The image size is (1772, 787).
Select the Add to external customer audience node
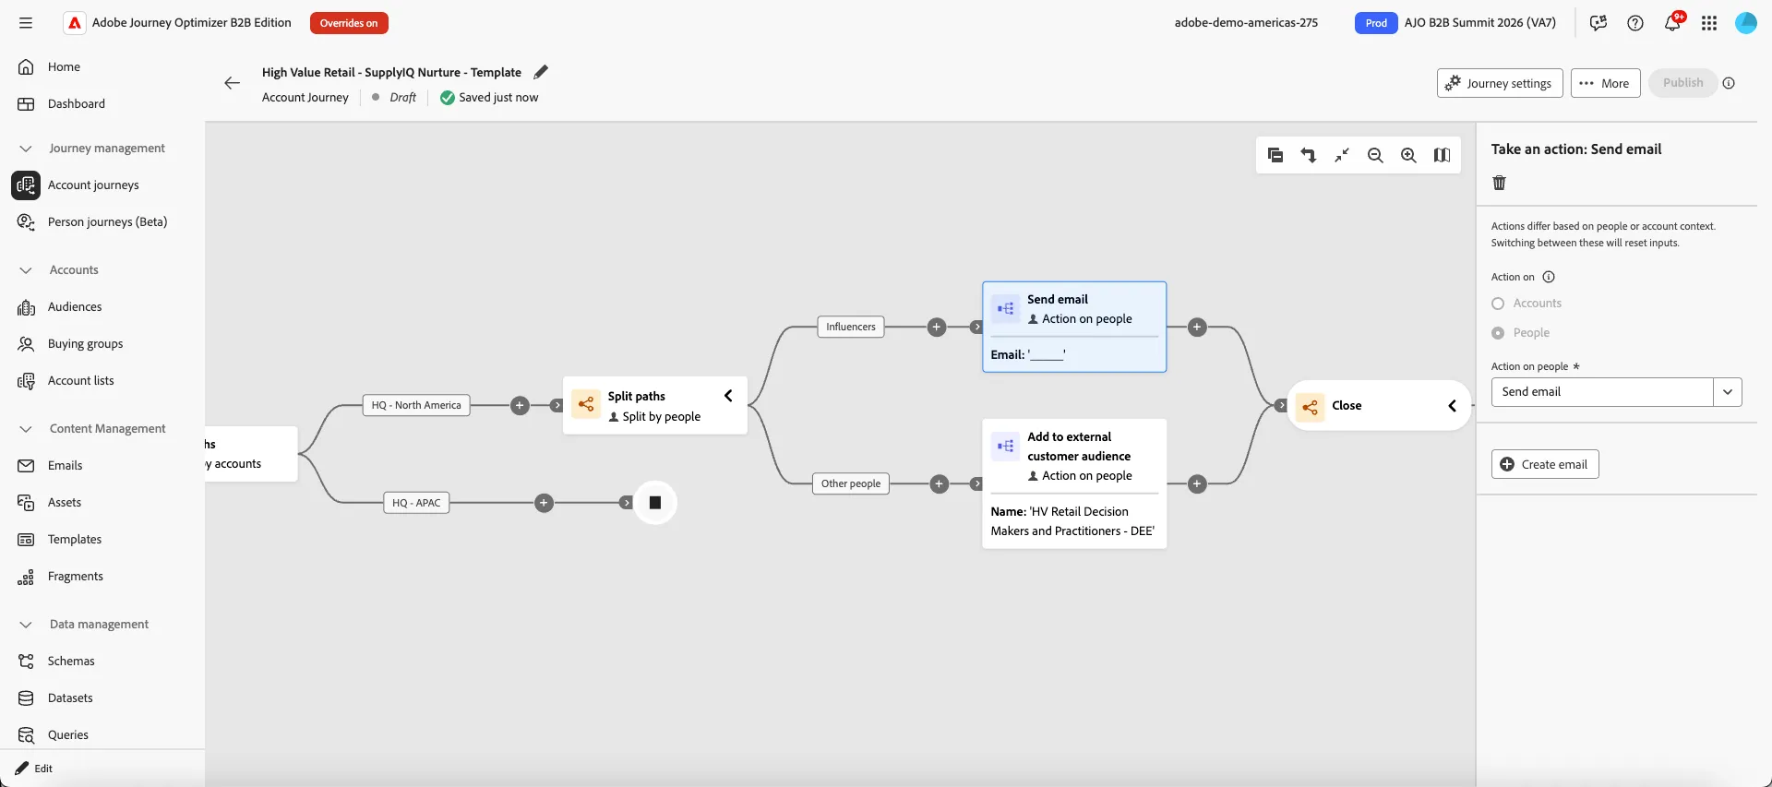[1074, 483]
